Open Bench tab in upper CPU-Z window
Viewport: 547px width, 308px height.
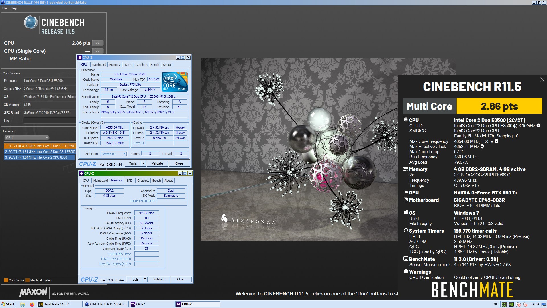pyautogui.click(x=155, y=65)
